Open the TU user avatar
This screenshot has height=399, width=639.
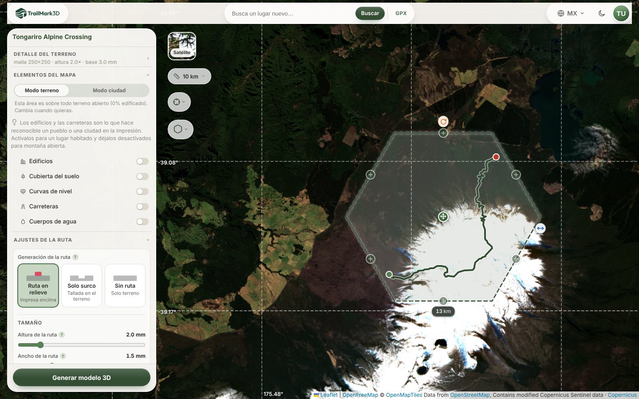tap(621, 13)
